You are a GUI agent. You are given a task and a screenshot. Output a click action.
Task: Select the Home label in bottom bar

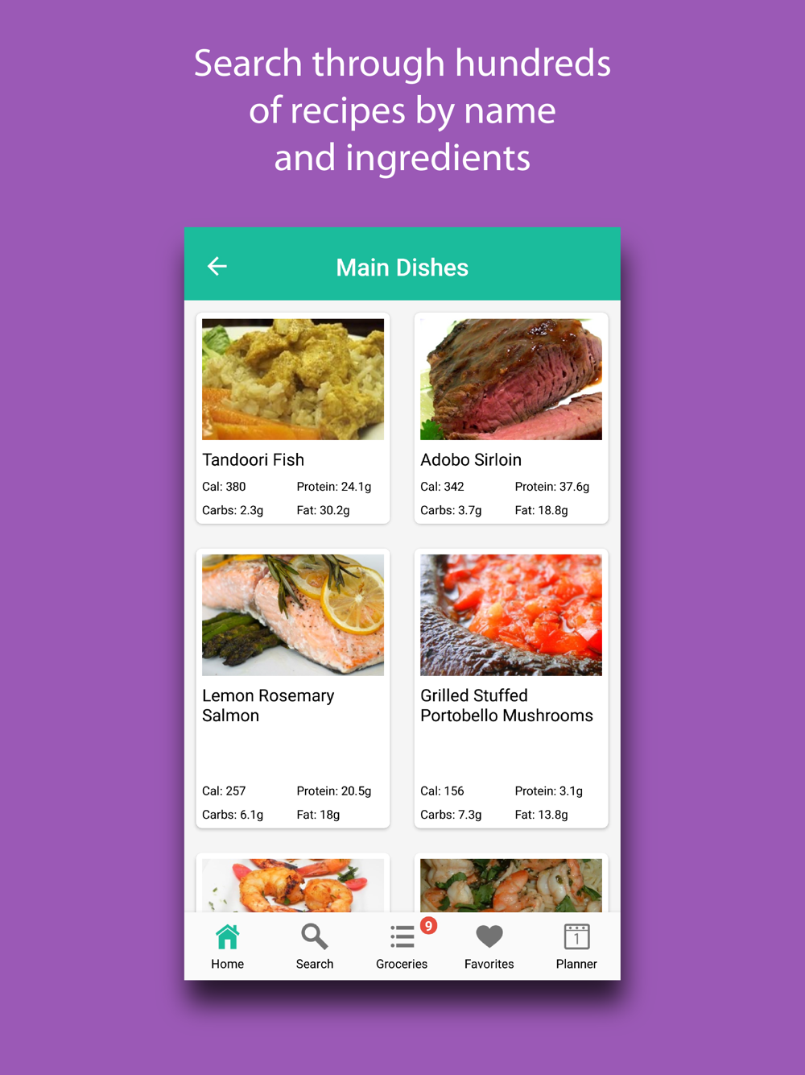coord(228,964)
